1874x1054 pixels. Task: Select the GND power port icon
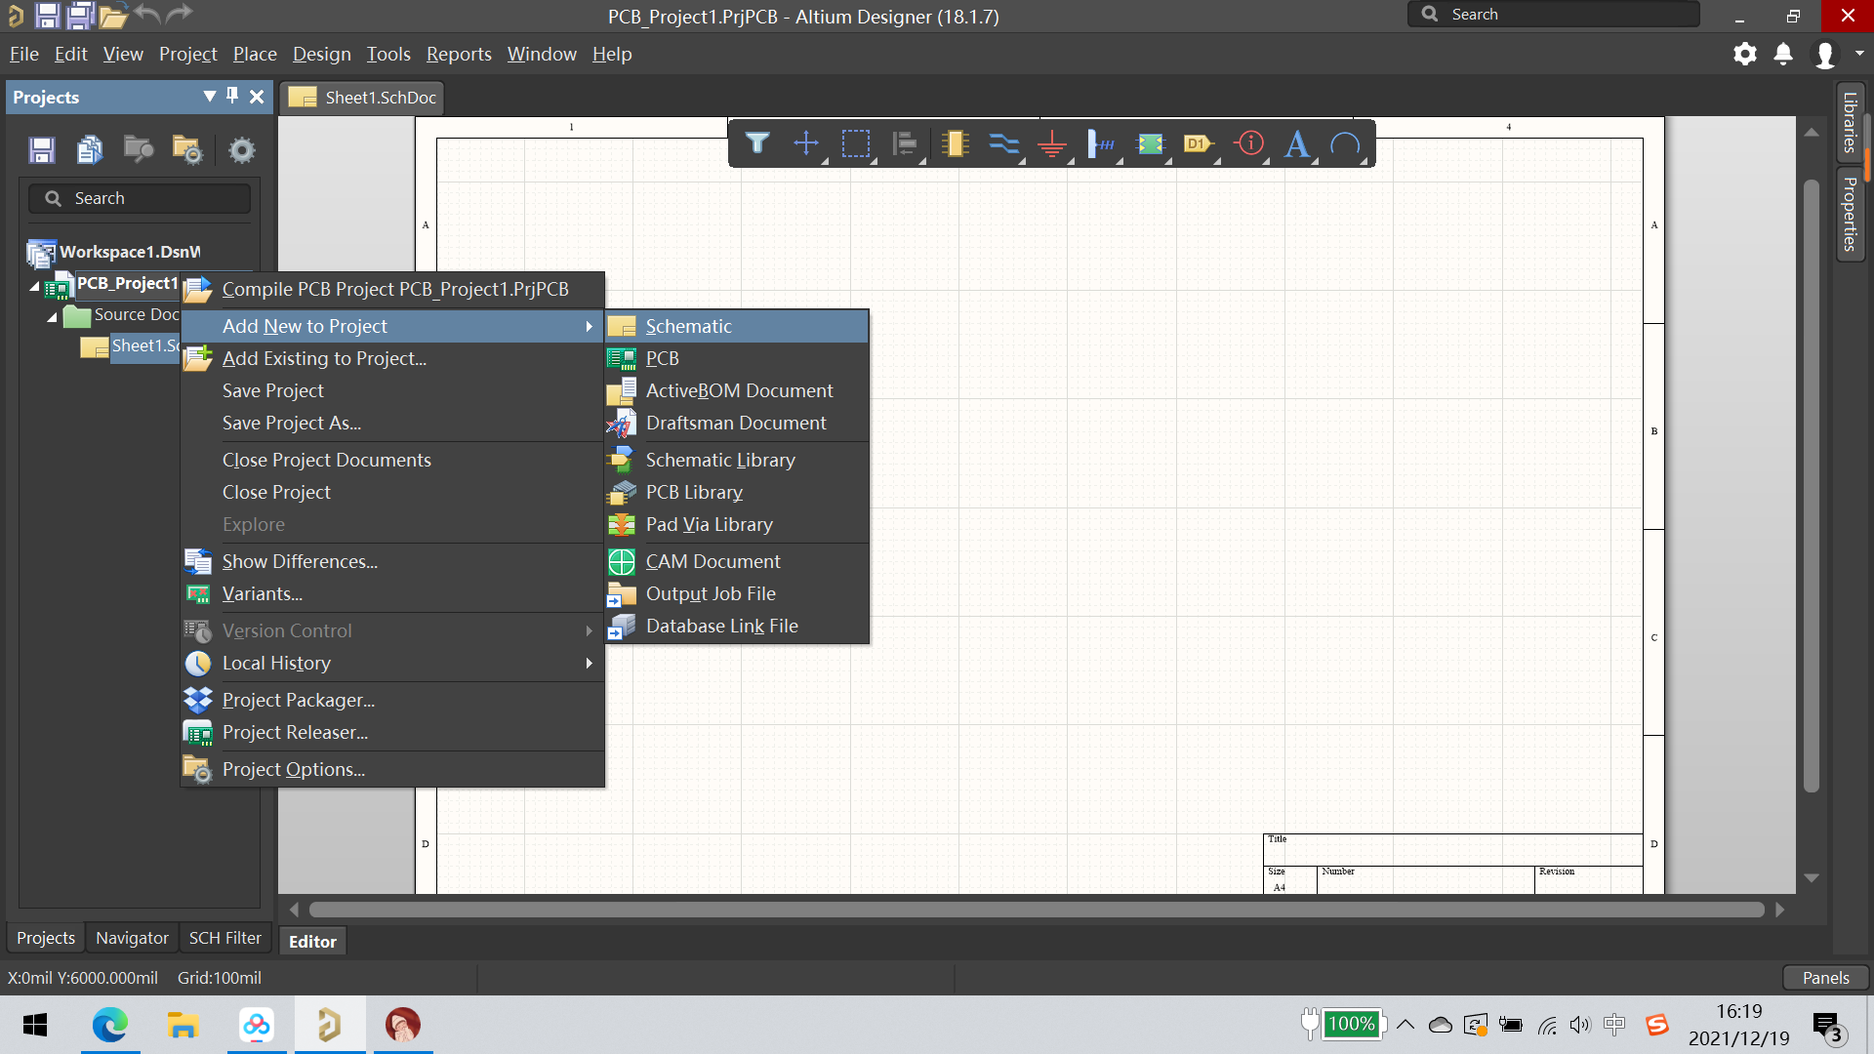[x=1052, y=145]
